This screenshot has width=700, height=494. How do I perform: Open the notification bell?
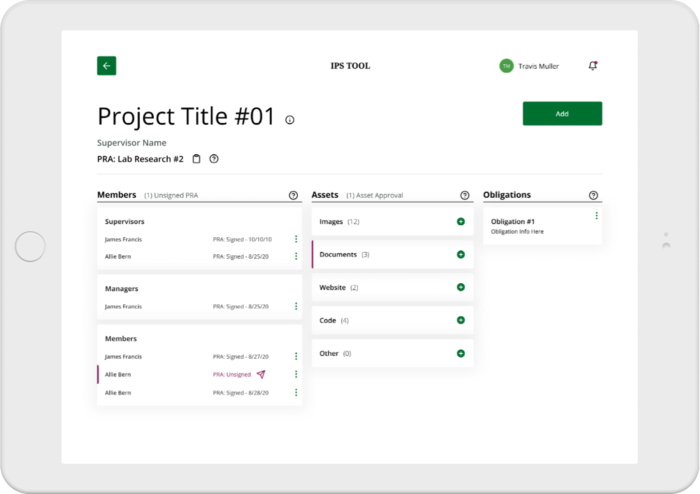pyautogui.click(x=593, y=66)
